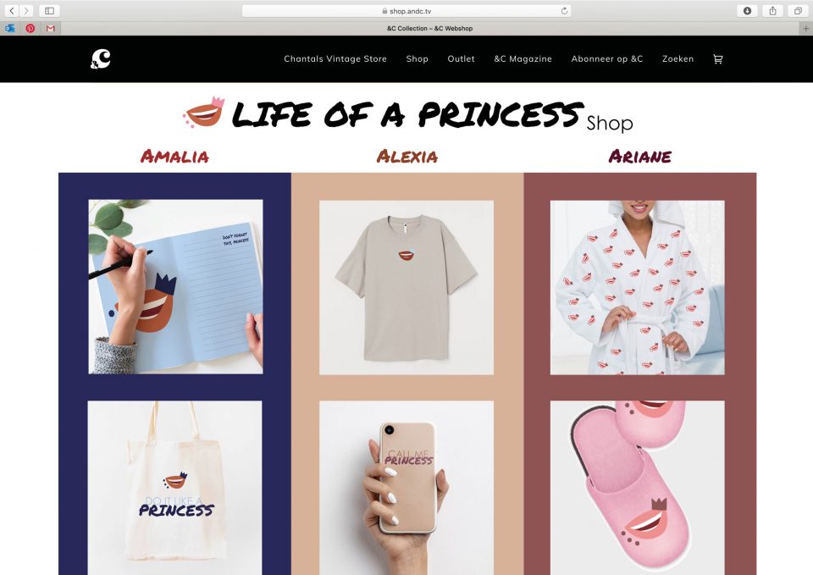Click the &C logo in header
This screenshot has width=813, height=575.
click(x=101, y=59)
